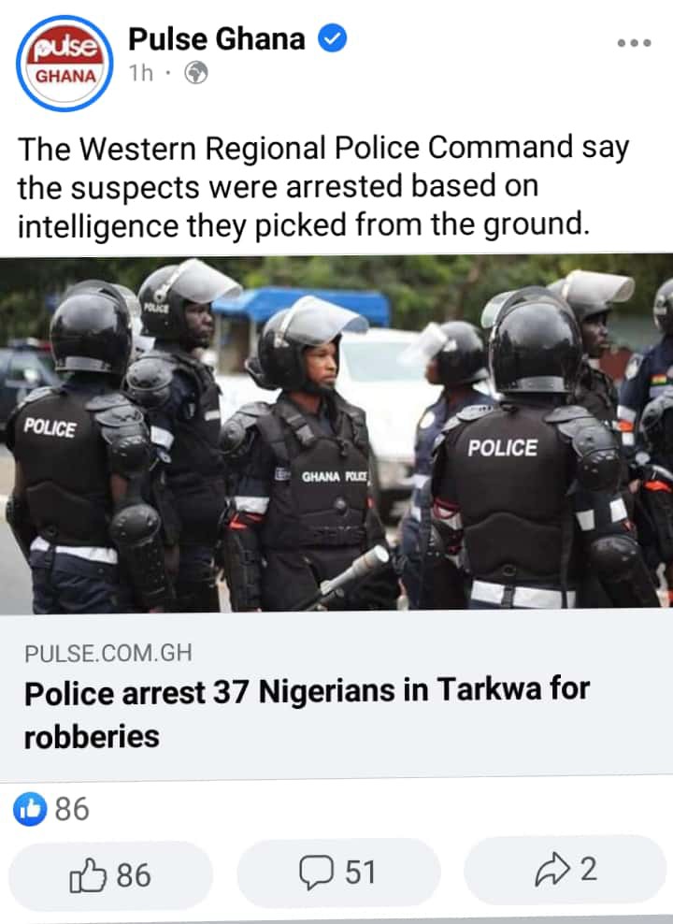Open the riot police article image

tap(336, 434)
